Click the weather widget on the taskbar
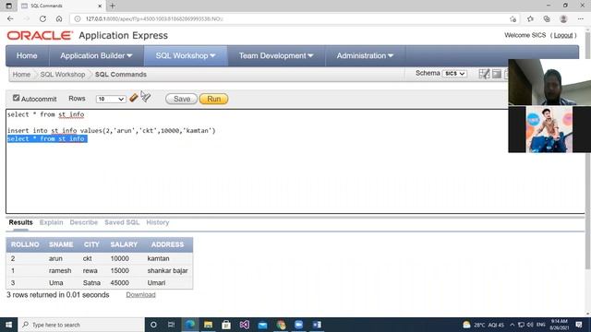The height and width of the screenshot is (332, 591). click(x=483, y=325)
